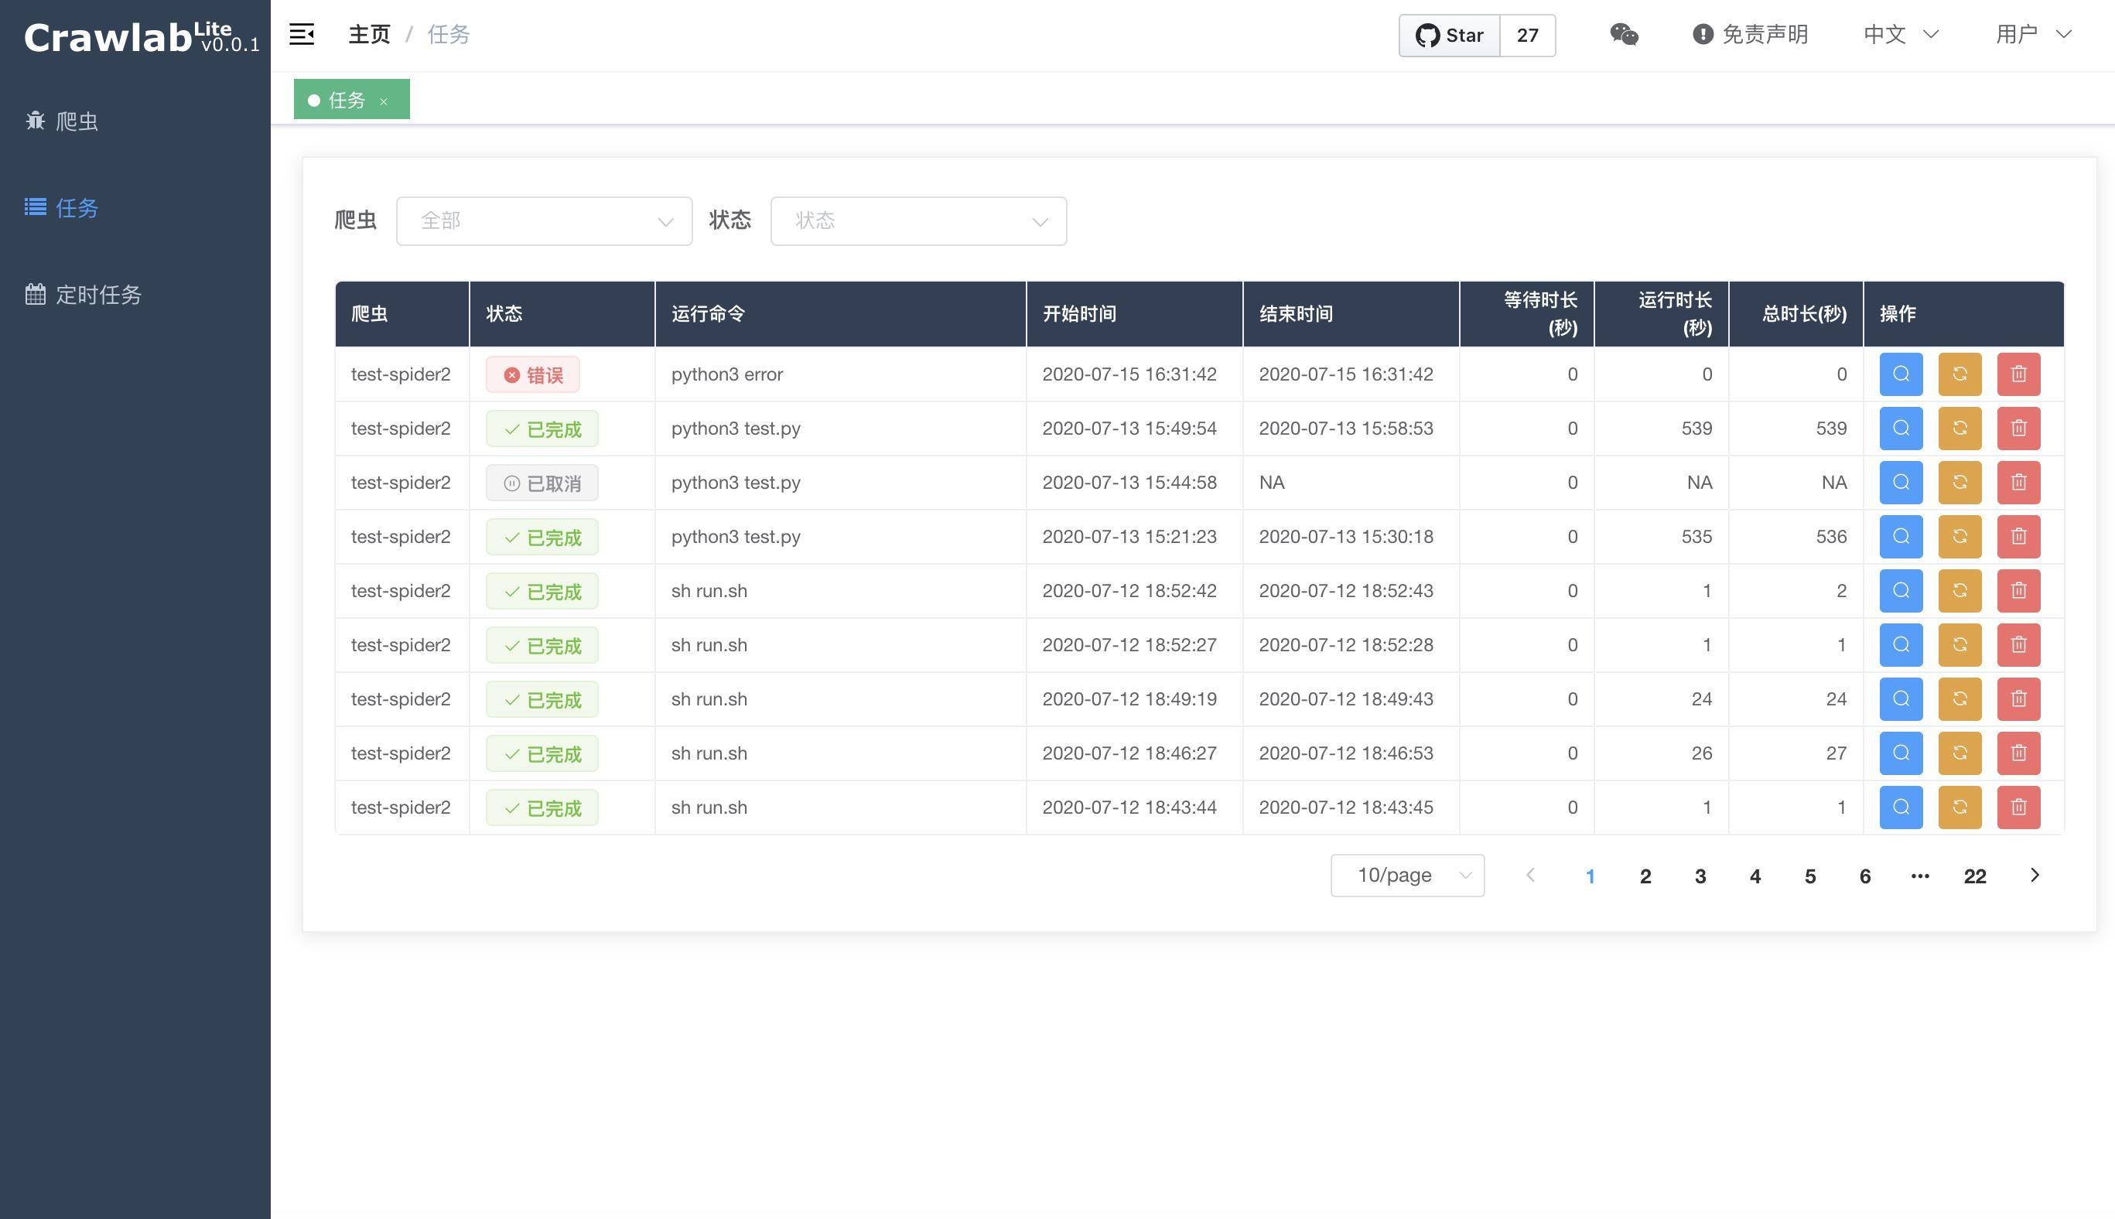
Task: Delete the cancelled python3 test.py task
Action: pos(2018,482)
